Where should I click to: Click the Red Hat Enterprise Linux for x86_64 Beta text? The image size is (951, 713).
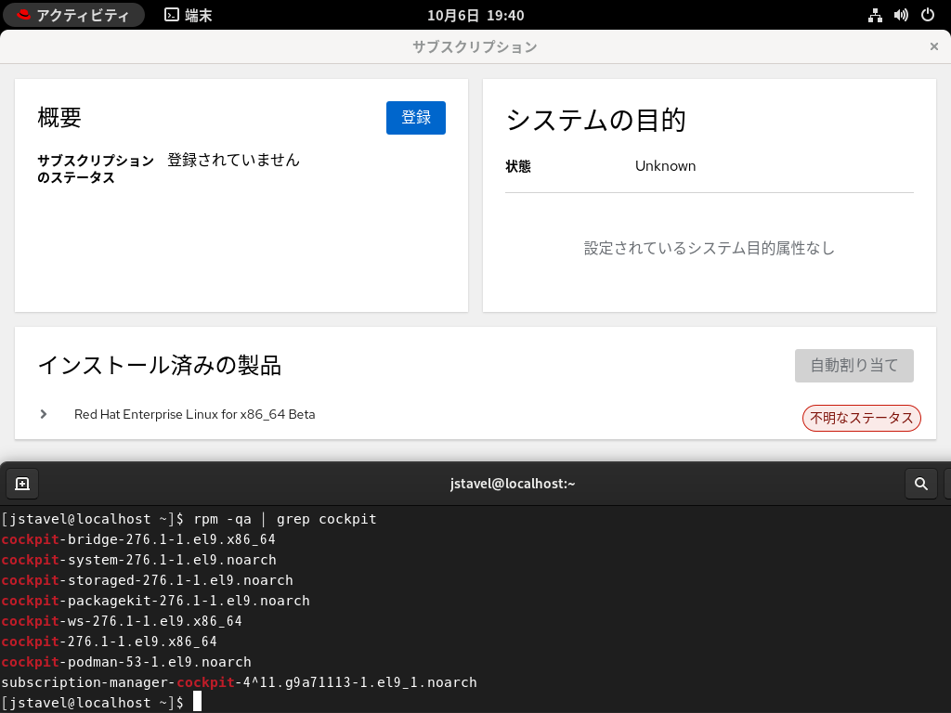tap(195, 415)
